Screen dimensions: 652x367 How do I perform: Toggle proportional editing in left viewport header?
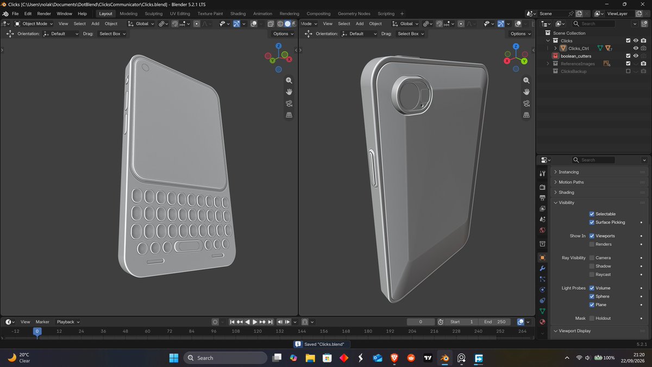coord(197,24)
